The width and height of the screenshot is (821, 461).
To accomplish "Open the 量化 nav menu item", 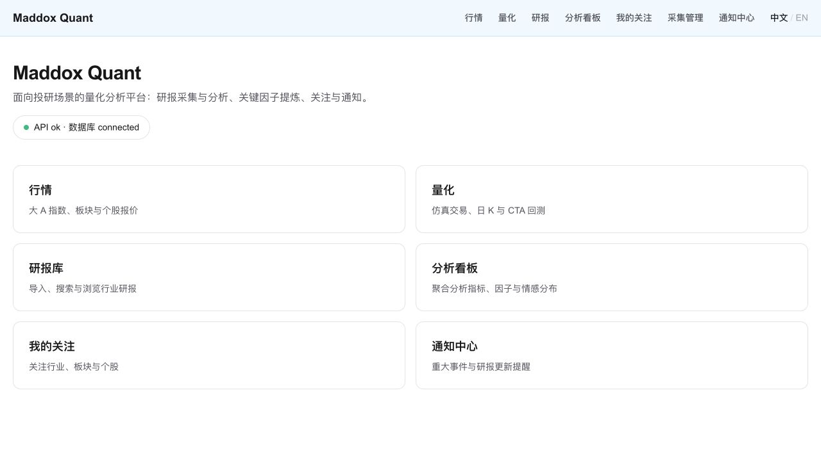I will click(507, 18).
